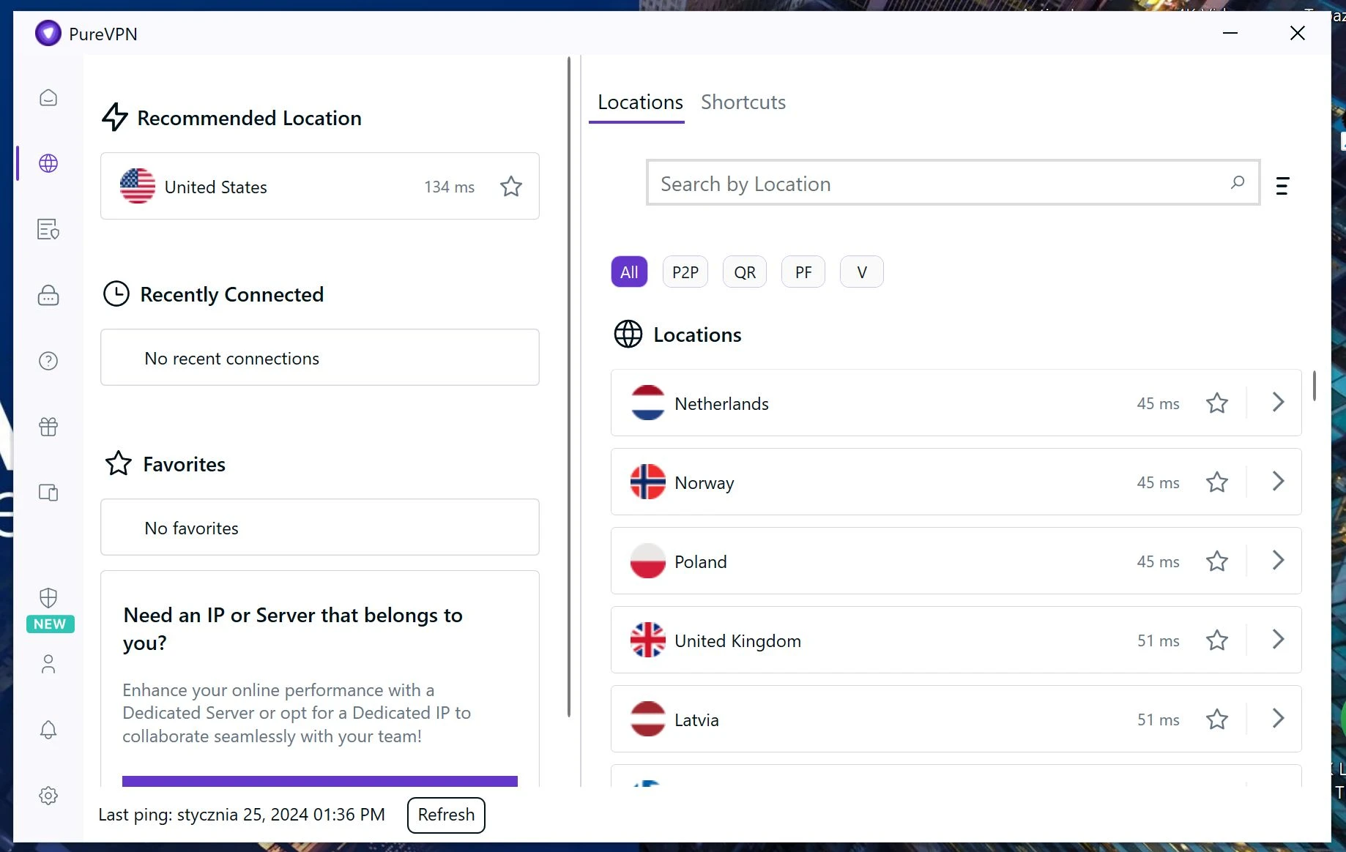
Task: Select the PF filter chip
Action: [x=803, y=272]
